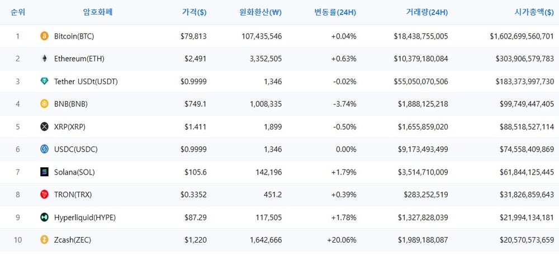
Task: Select the volume $9,173,493,499
Action: tap(423, 149)
